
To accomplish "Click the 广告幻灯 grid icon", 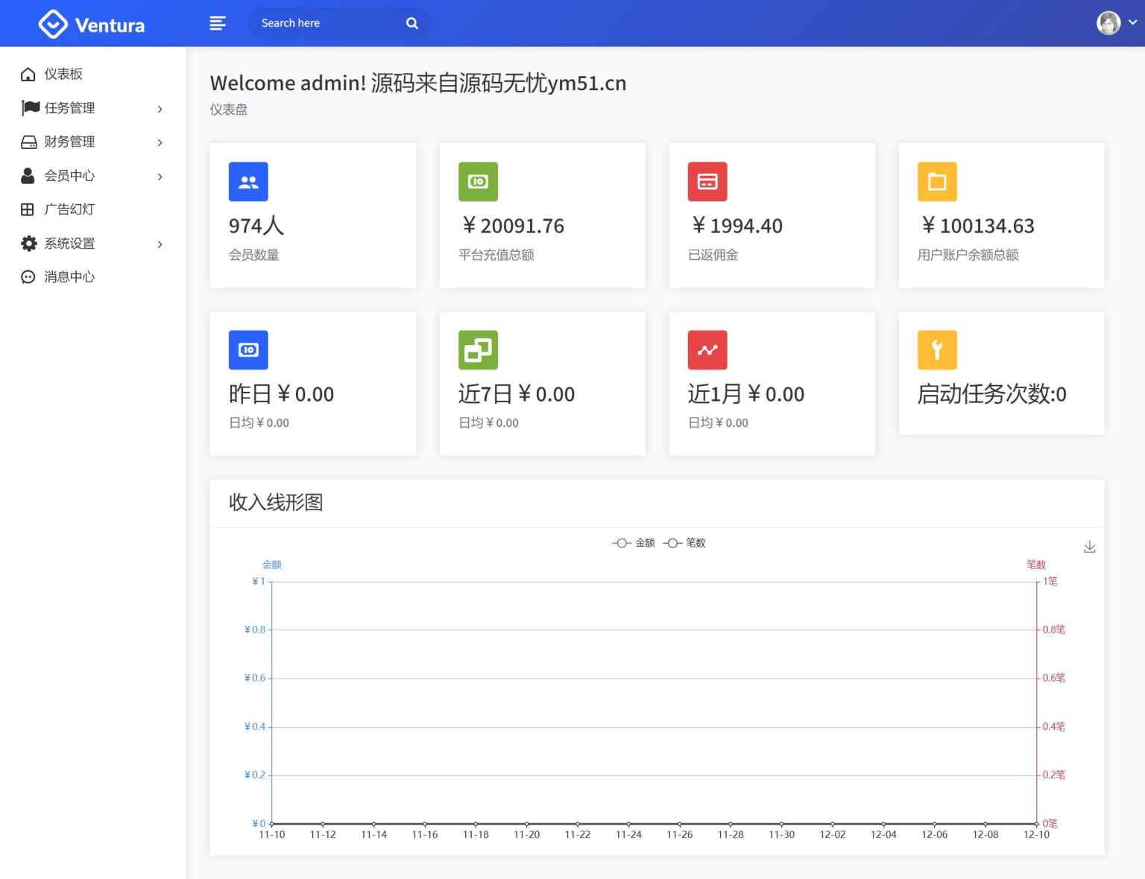I will click(28, 209).
